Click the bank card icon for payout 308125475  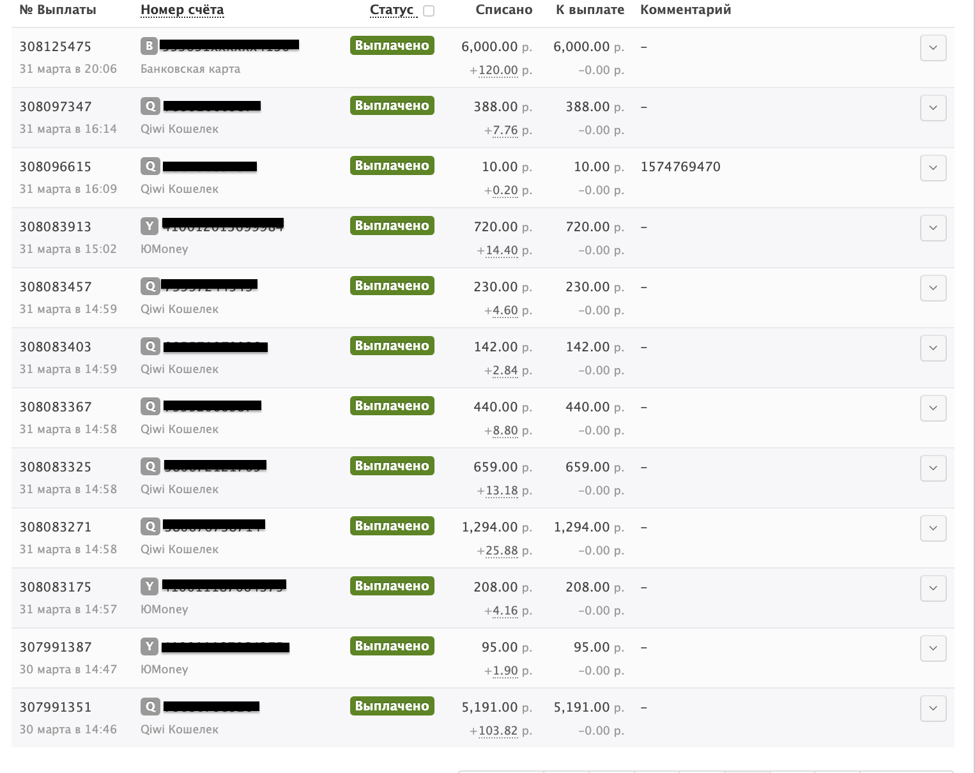[x=149, y=46]
